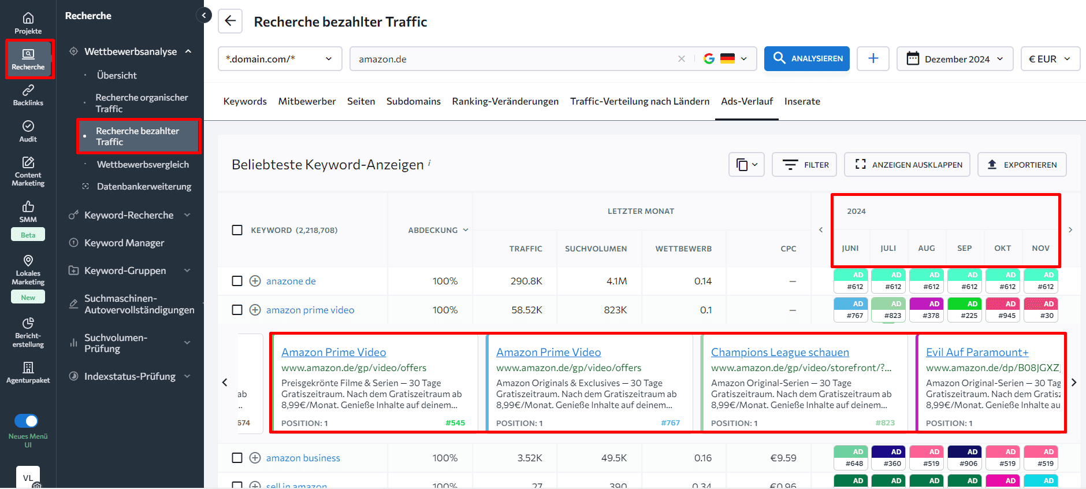Click the info icon beside Beliebteste Keyword-Anzeigen
Image resolution: width=1086 pixels, height=489 pixels.
pyautogui.click(x=429, y=164)
